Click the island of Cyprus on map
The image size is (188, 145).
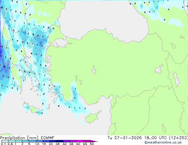[92, 117]
